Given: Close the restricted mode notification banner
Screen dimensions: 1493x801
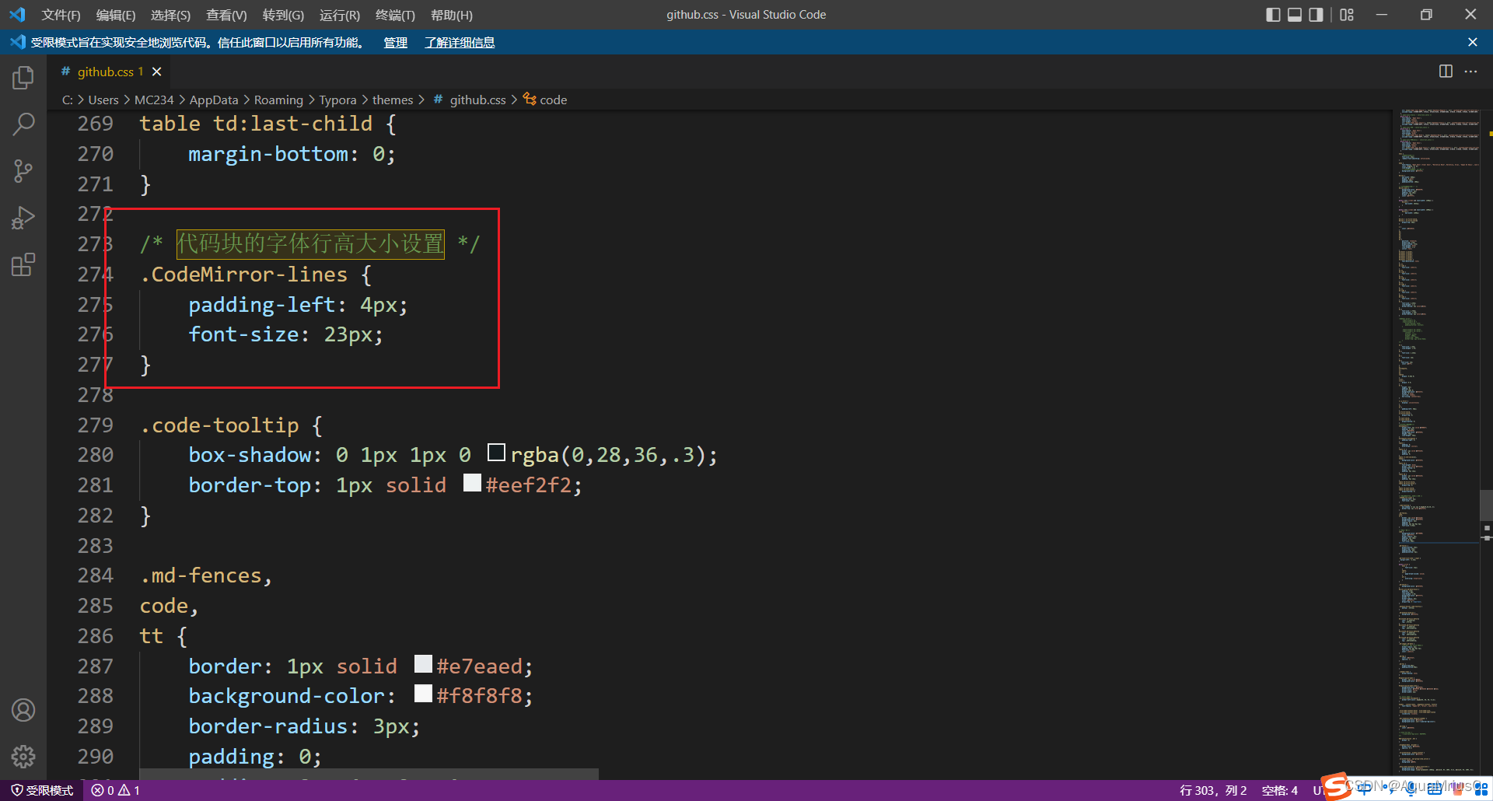Looking at the screenshot, I should point(1472,42).
